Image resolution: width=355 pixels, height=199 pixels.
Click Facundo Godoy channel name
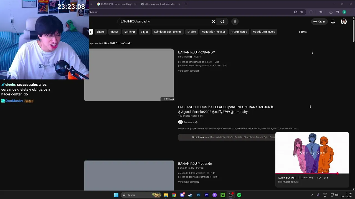tap(186, 168)
